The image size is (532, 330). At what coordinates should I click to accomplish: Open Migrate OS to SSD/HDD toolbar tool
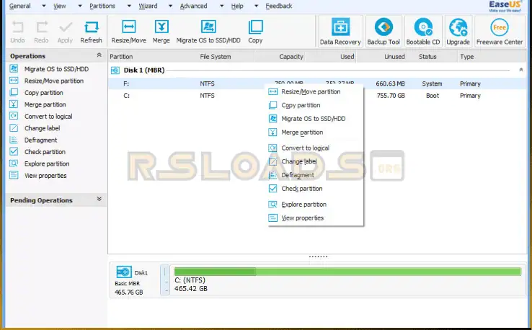click(208, 32)
